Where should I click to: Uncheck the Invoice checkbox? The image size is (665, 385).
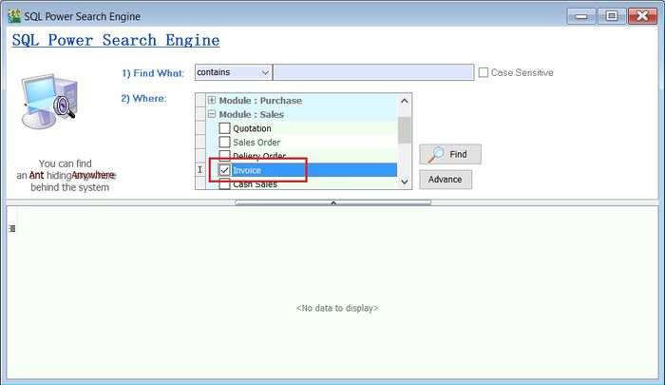tap(224, 170)
